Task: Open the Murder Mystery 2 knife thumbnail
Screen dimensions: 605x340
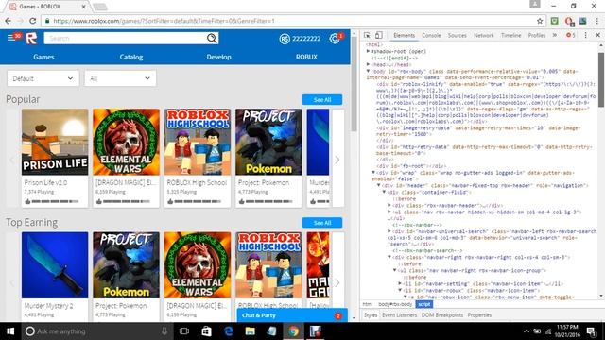Action: pos(55,264)
